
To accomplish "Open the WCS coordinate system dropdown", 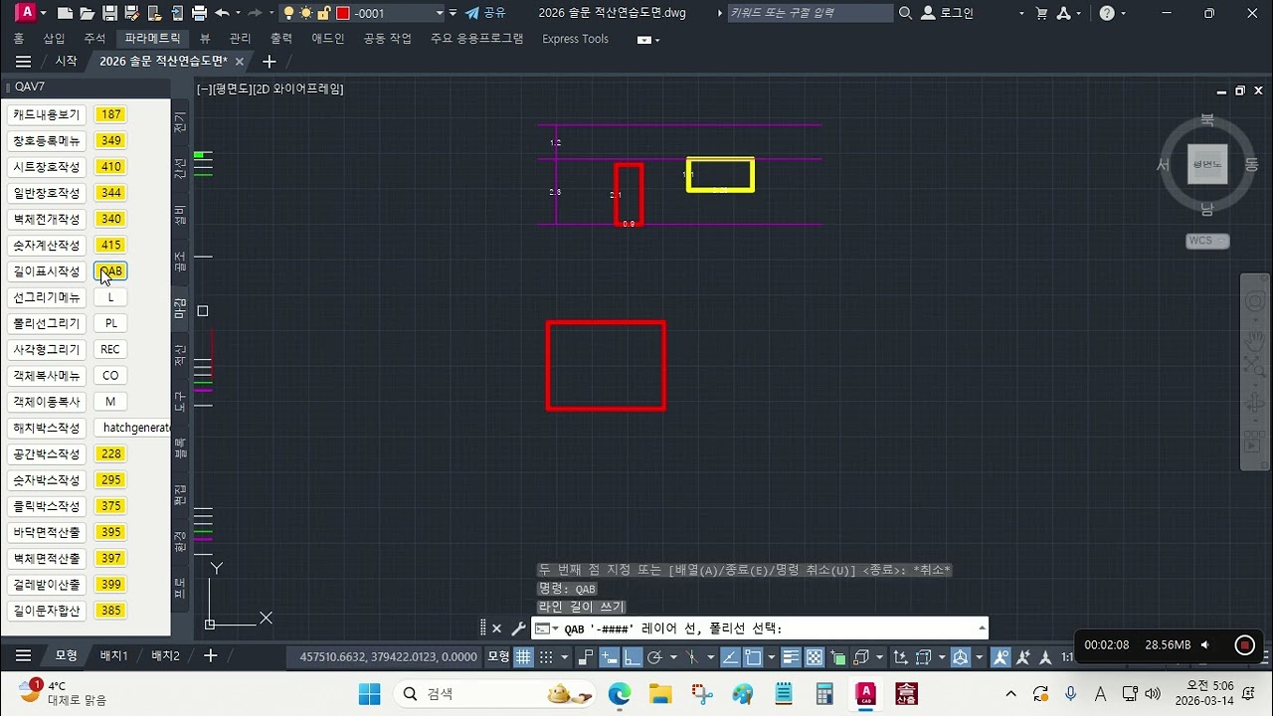I will 1207,241.
